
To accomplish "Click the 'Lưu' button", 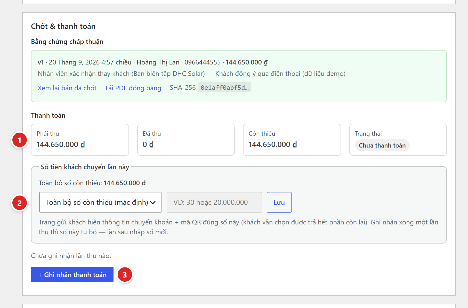I will tap(279, 202).
